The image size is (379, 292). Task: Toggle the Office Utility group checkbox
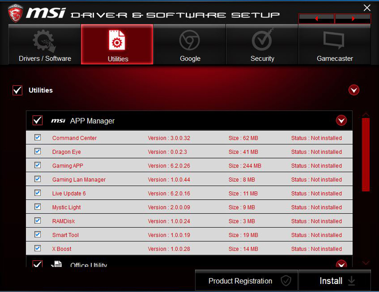[x=38, y=264]
